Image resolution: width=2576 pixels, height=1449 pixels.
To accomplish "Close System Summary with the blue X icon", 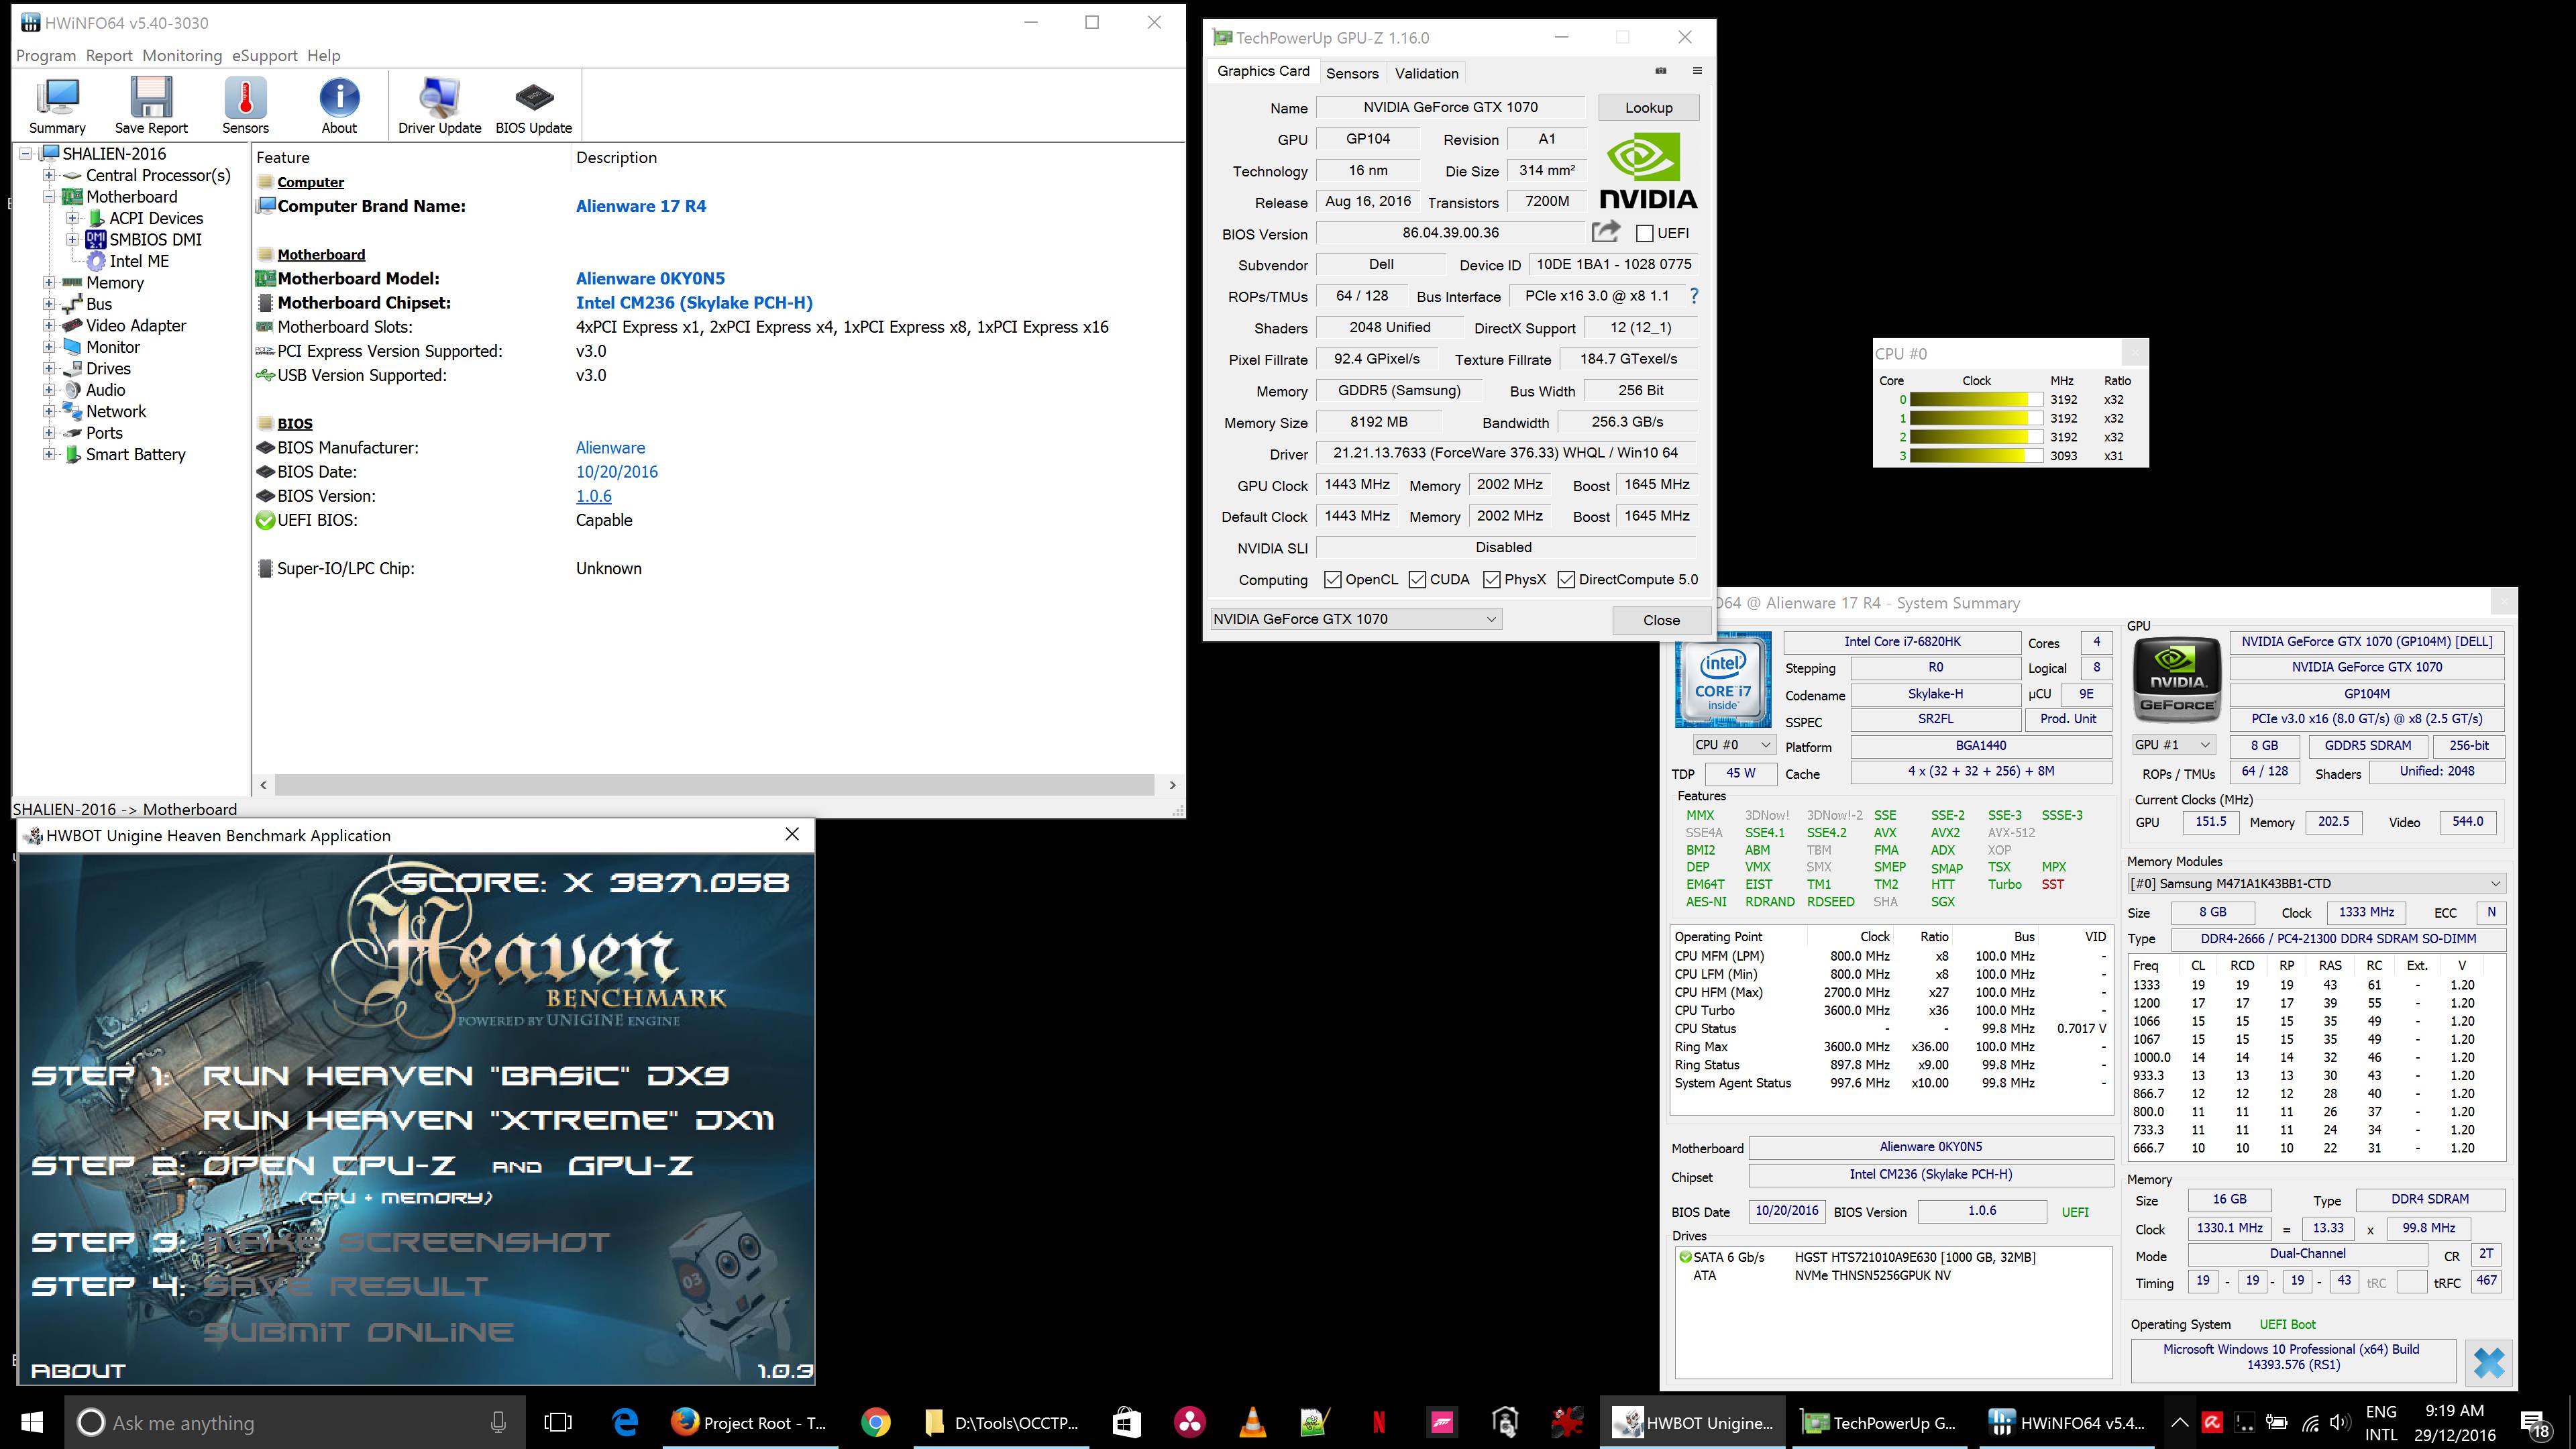I will [2489, 1362].
